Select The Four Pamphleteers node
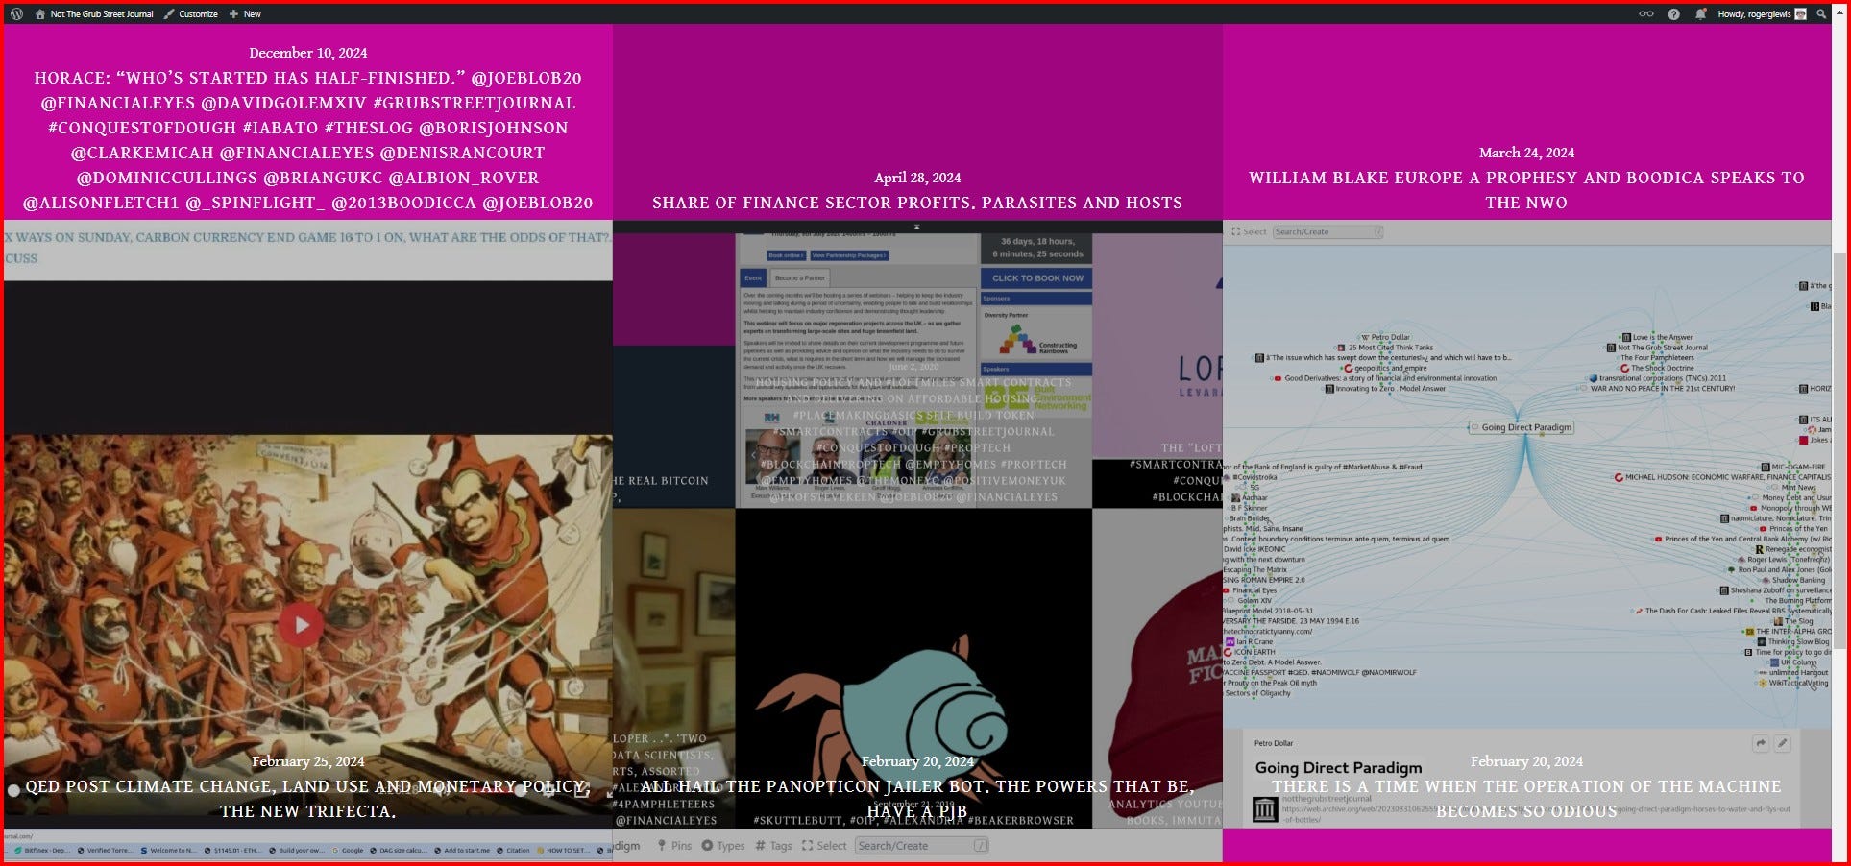The width and height of the screenshot is (1851, 866). 1657,357
